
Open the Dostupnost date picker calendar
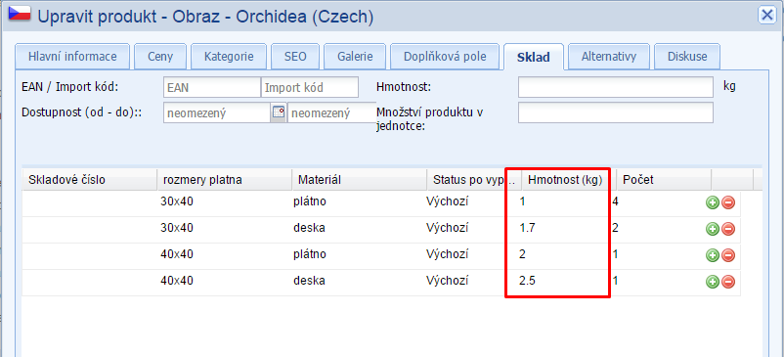click(x=278, y=112)
